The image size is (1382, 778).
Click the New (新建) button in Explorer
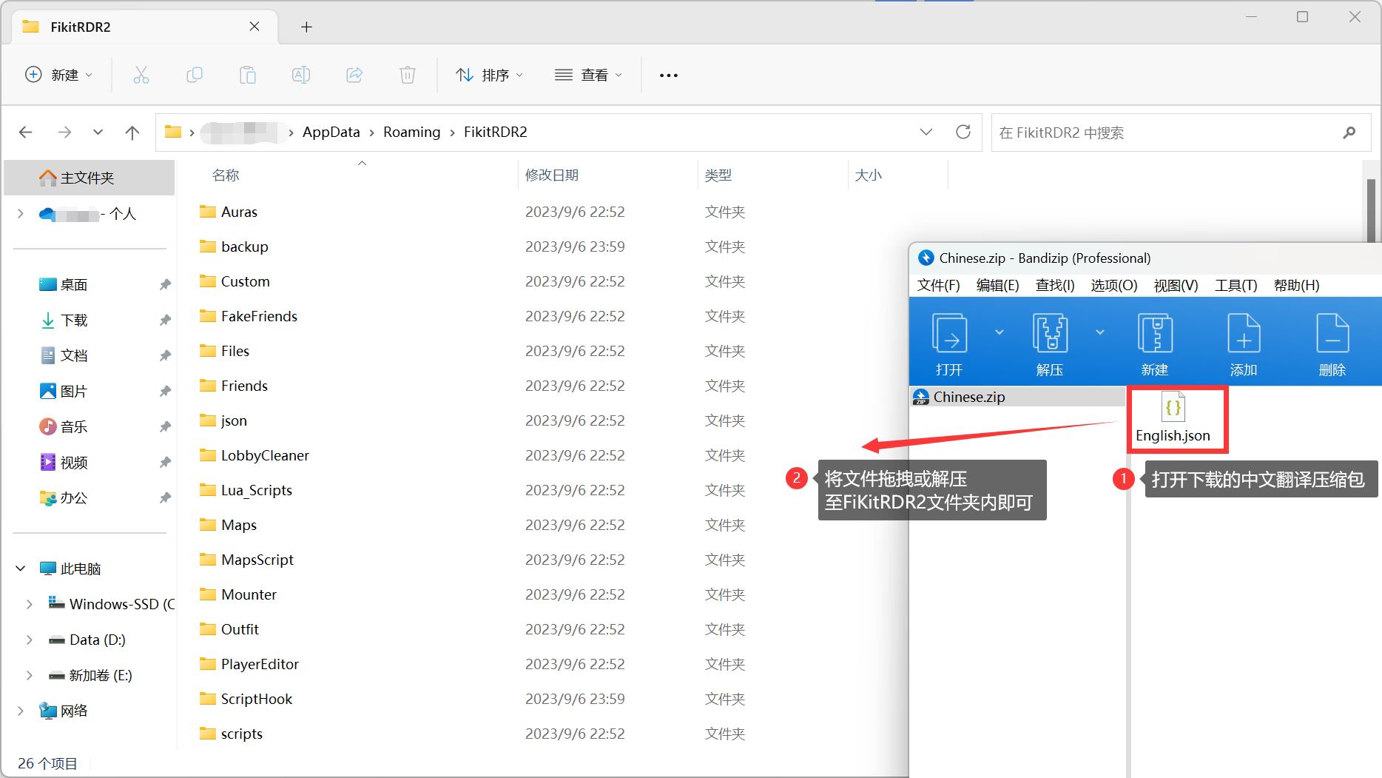point(59,75)
